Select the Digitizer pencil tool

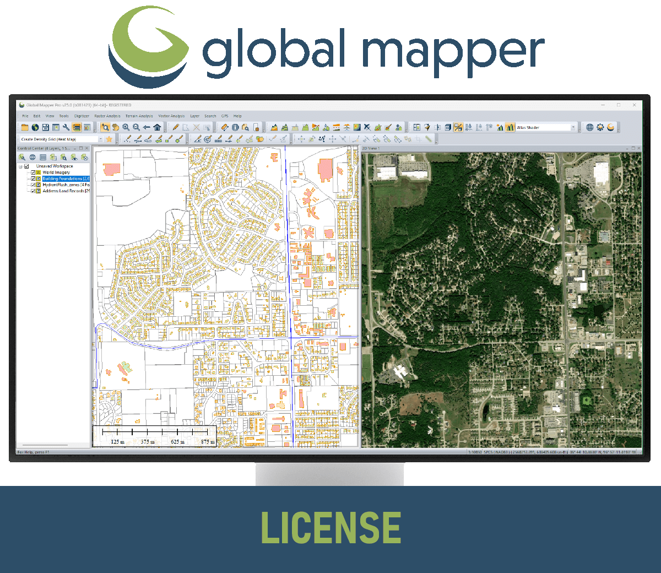click(x=176, y=127)
